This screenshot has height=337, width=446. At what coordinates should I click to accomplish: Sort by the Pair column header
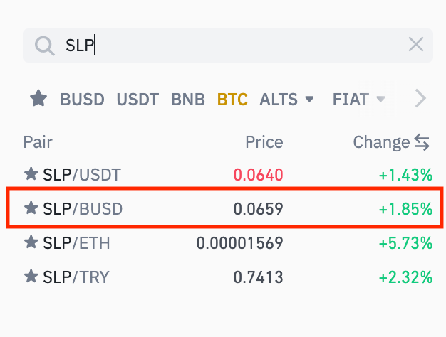pyautogui.click(x=38, y=142)
